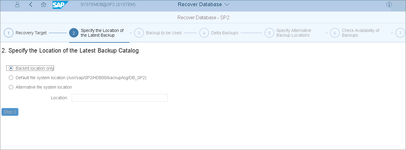This screenshot has height=150, width=406.
Task: Go back using the back arrow
Action: click(31, 4)
